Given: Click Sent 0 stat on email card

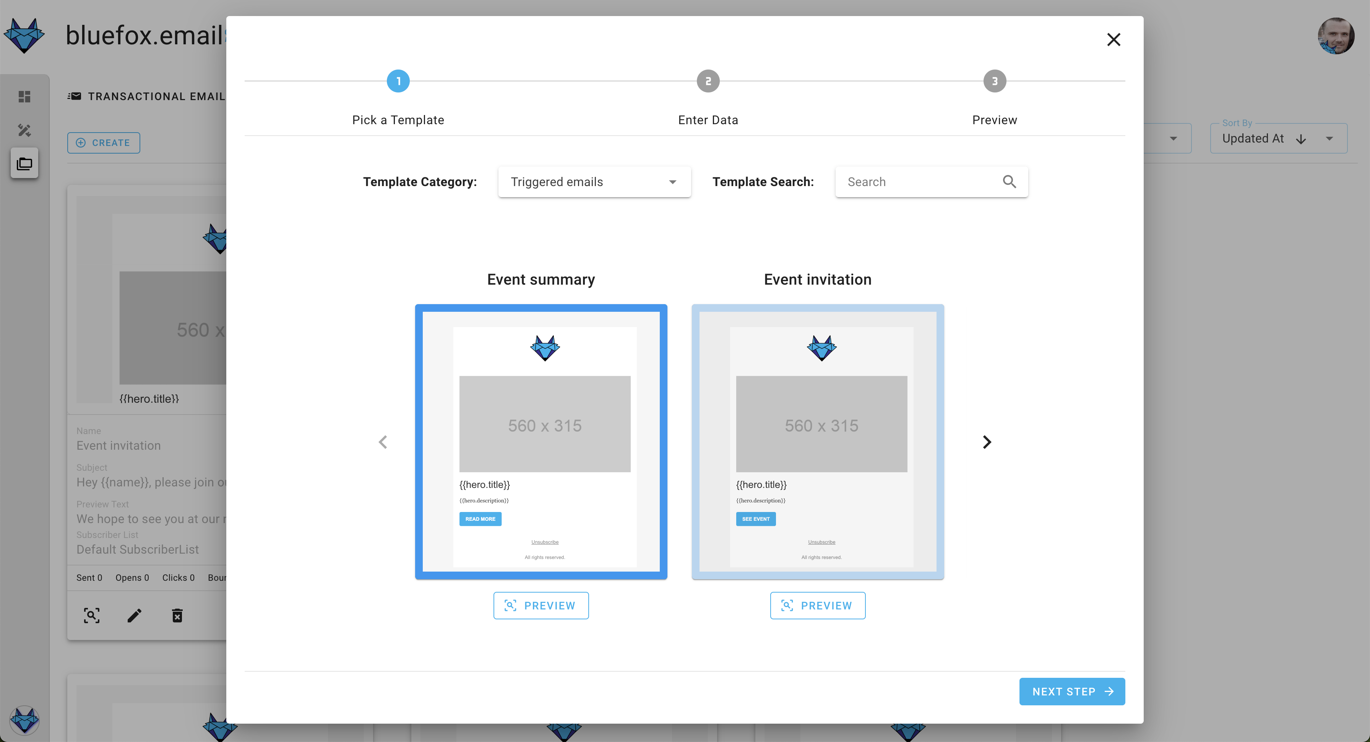Looking at the screenshot, I should [x=89, y=578].
